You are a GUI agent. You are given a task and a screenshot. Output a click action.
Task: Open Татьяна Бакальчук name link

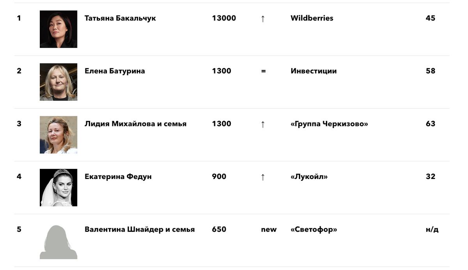[x=120, y=18]
